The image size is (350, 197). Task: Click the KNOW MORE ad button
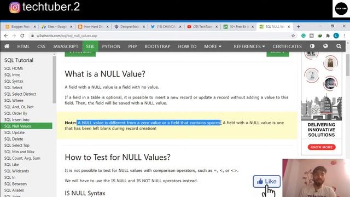point(322,147)
